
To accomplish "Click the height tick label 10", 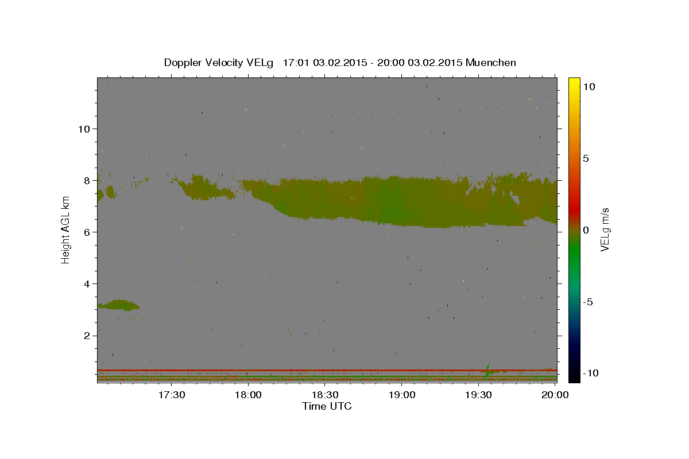I will coord(84,129).
